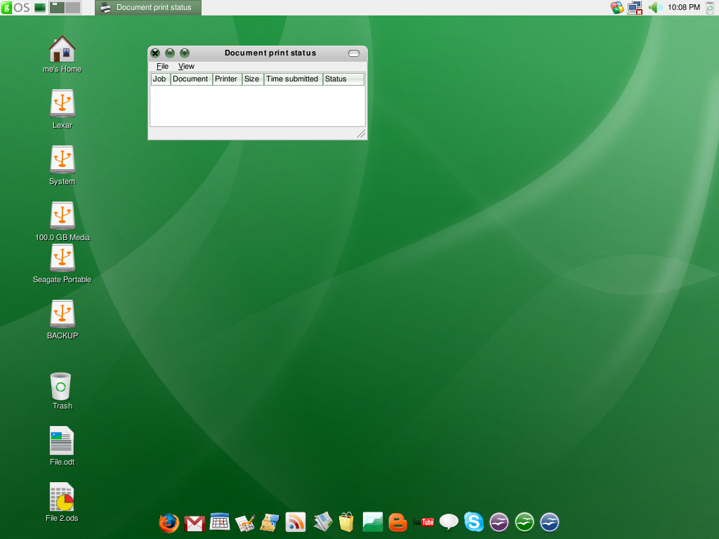The height and width of the screenshot is (539, 719).
Task: Click the gOS main menu button
Action: (15, 7)
